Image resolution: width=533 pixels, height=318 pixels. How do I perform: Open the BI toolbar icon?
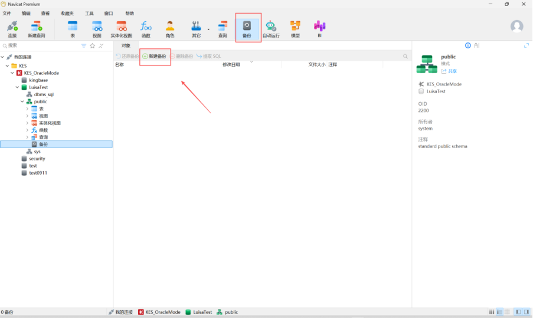(x=319, y=28)
